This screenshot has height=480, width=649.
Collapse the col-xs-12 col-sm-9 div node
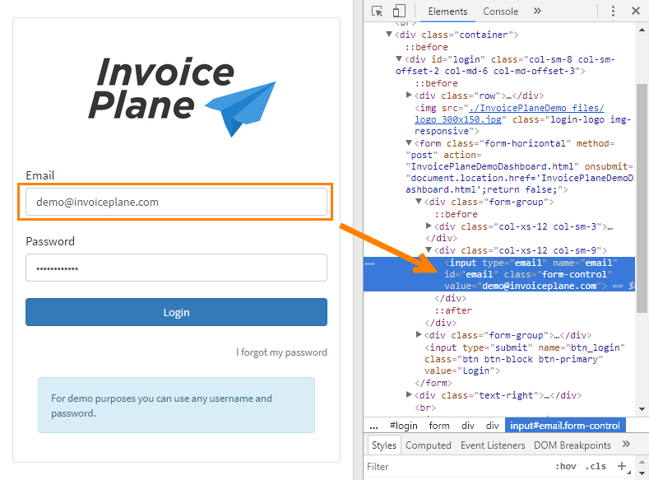pyautogui.click(x=429, y=250)
